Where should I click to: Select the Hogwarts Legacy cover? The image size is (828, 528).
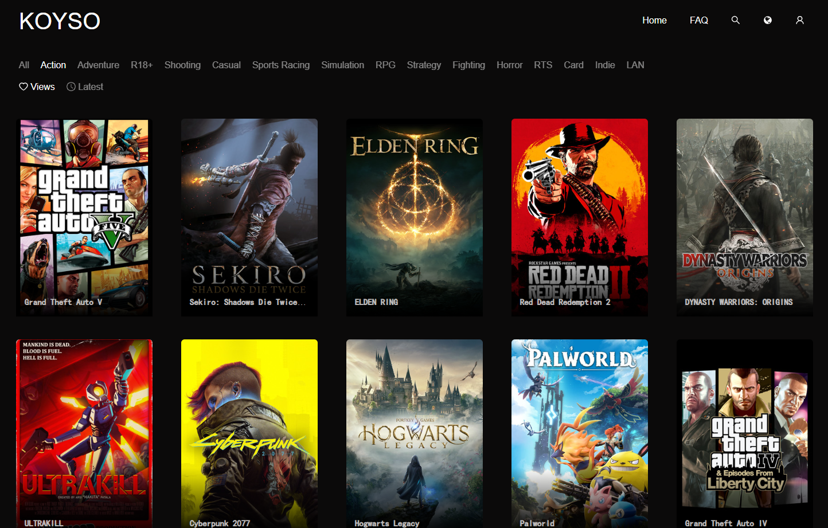pos(415,433)
